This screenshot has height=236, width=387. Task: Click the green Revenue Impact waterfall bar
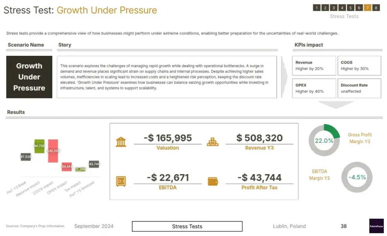pyautogui.click(x=39, y=146)
